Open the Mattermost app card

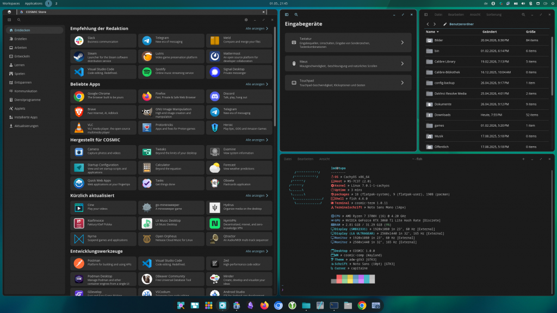[x=239, y=56]
